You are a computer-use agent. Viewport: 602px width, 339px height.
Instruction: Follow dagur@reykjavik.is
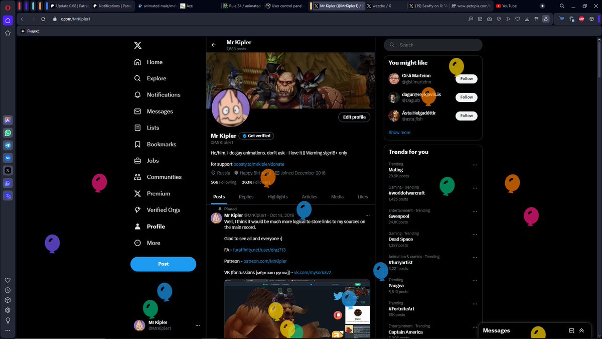[467, 97]
